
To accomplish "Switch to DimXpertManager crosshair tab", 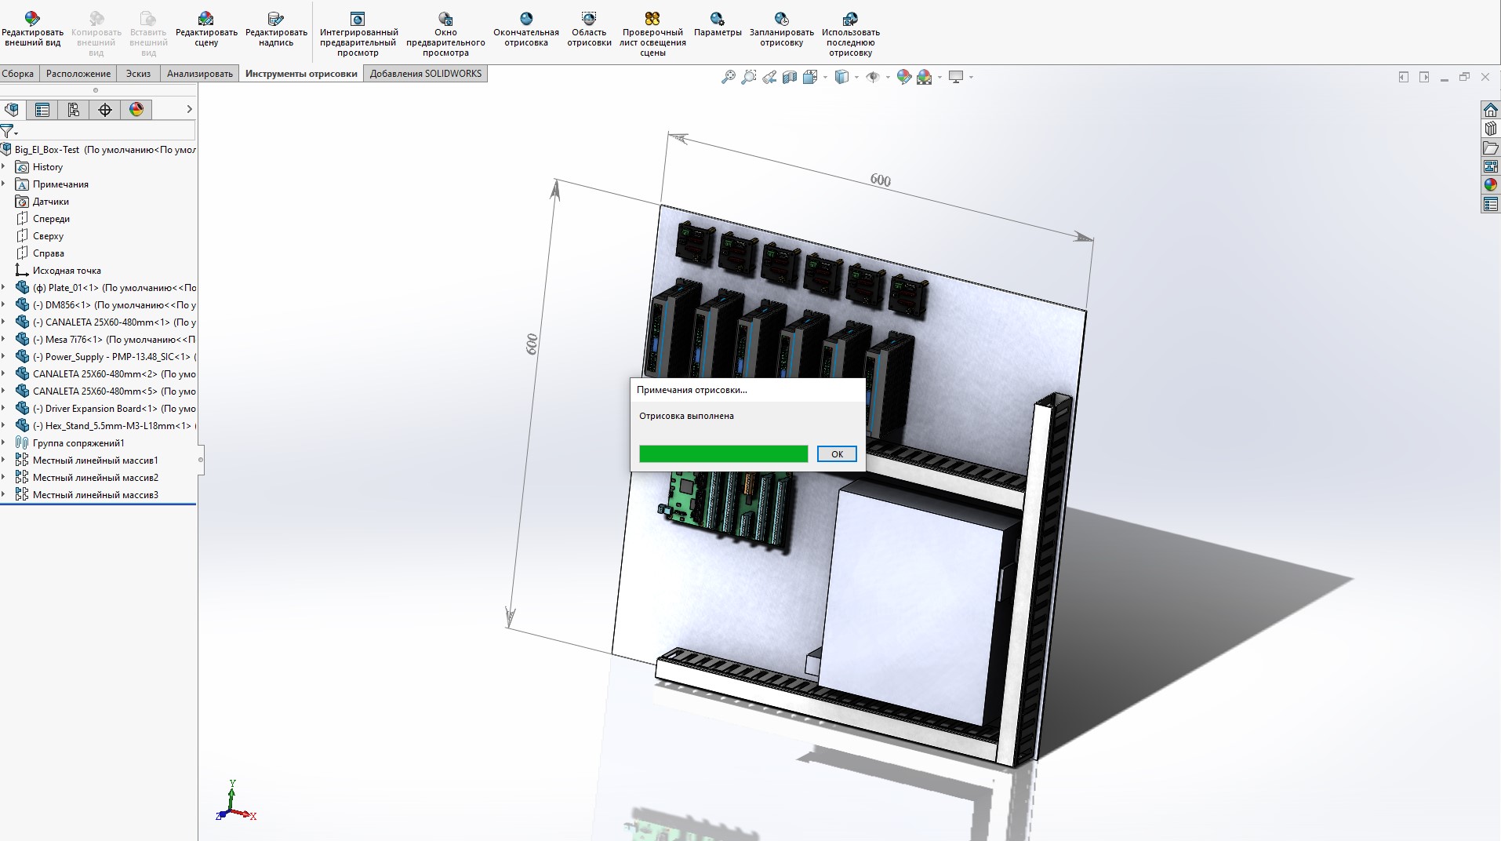I will coord(105,110).
